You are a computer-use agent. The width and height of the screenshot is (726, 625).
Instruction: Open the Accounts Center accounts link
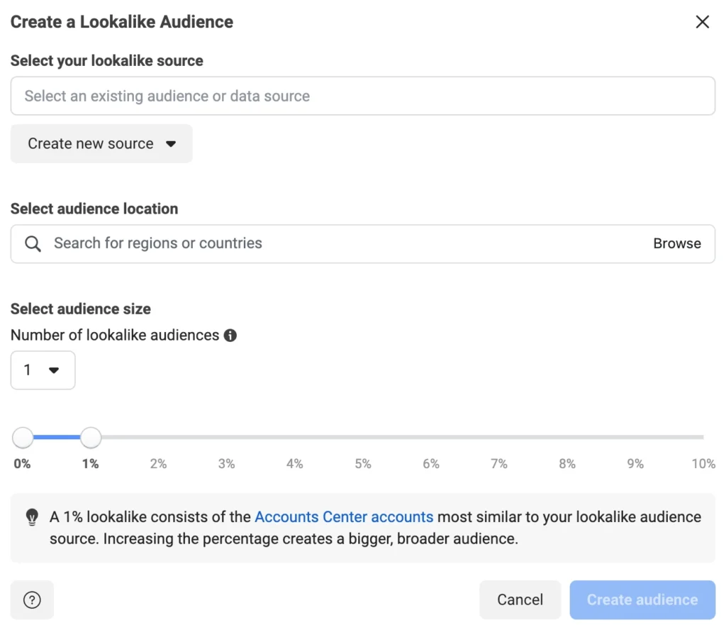344,517
